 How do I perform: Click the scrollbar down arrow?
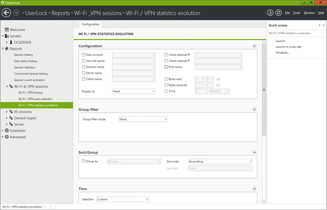coord(264,201)
